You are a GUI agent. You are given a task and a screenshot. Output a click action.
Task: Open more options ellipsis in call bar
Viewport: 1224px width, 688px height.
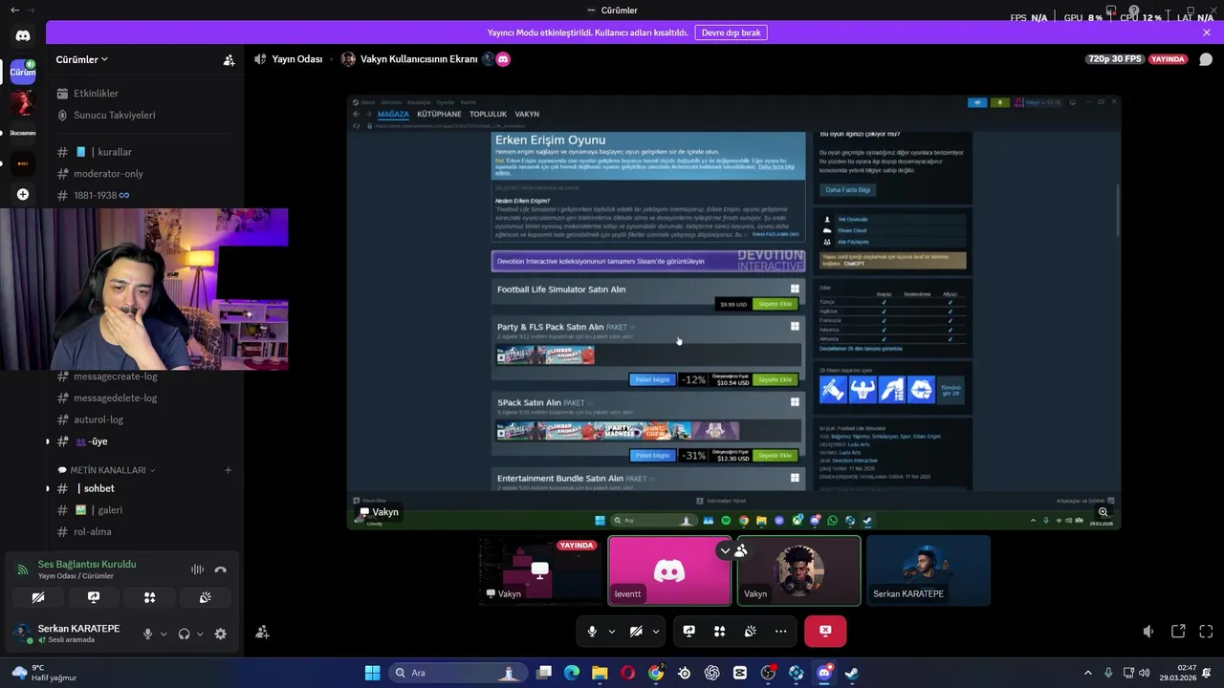(x=780, y=631)
